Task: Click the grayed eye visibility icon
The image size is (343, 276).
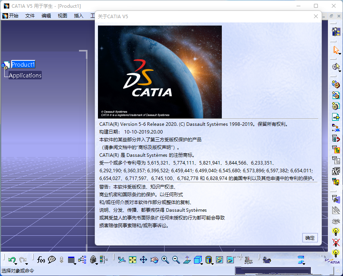Action: [x=336, y=221]
